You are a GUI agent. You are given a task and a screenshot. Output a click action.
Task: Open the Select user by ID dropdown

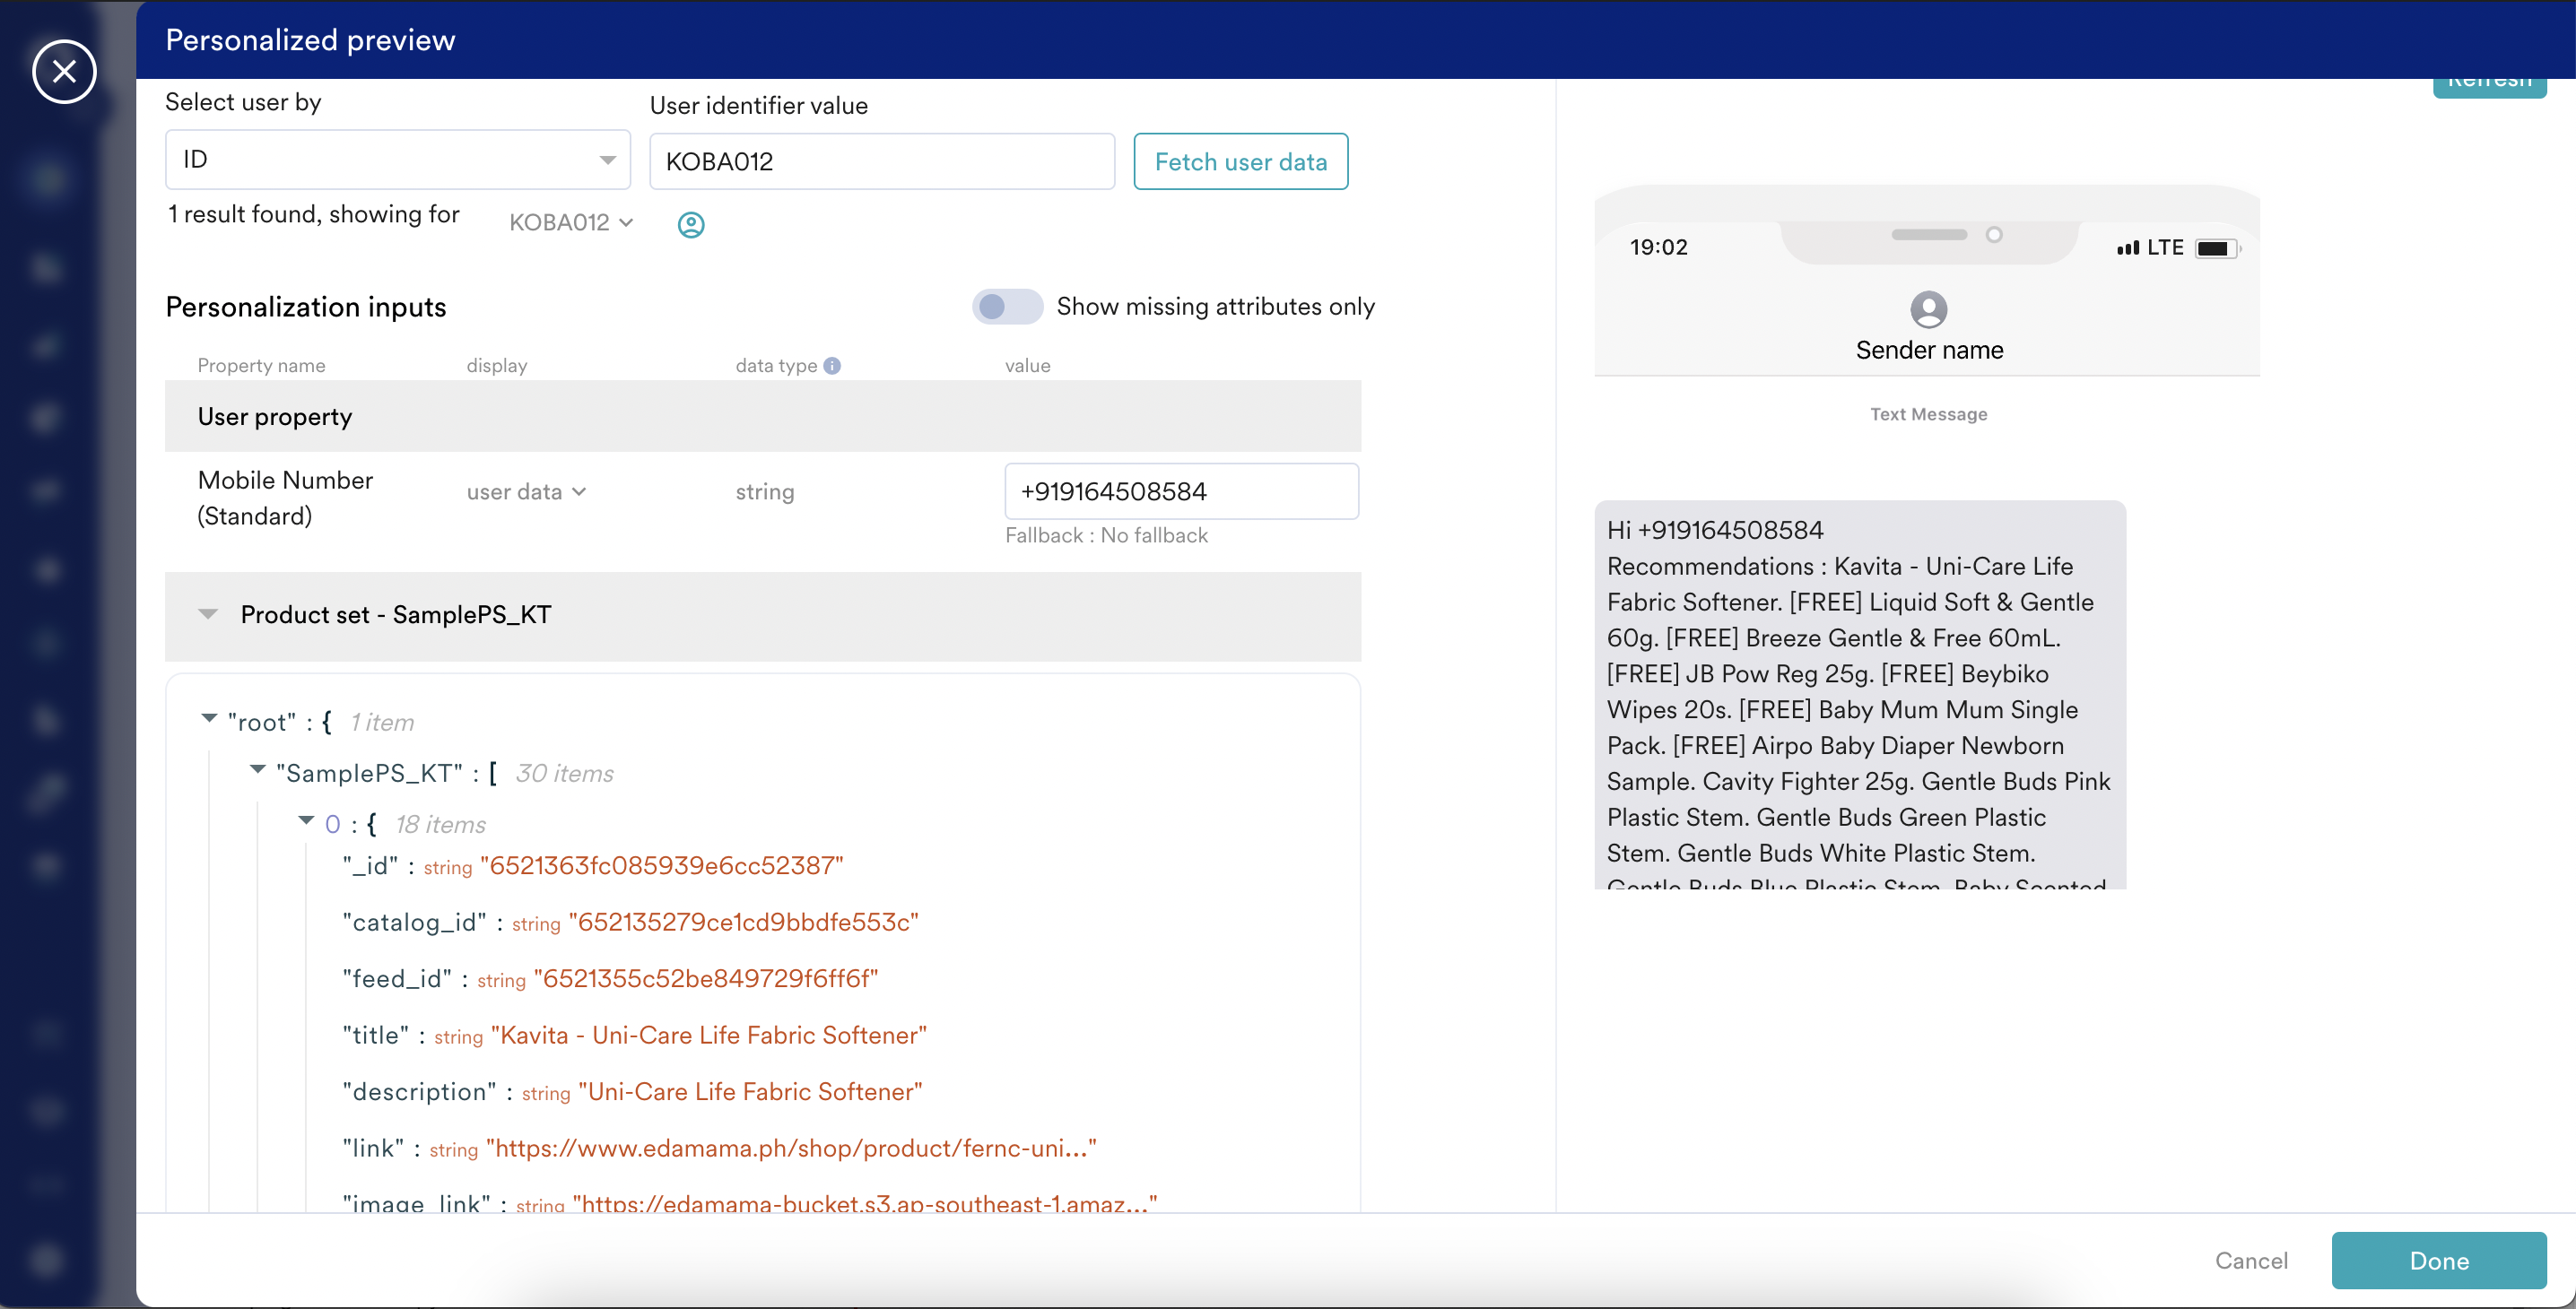coord(397,160)
